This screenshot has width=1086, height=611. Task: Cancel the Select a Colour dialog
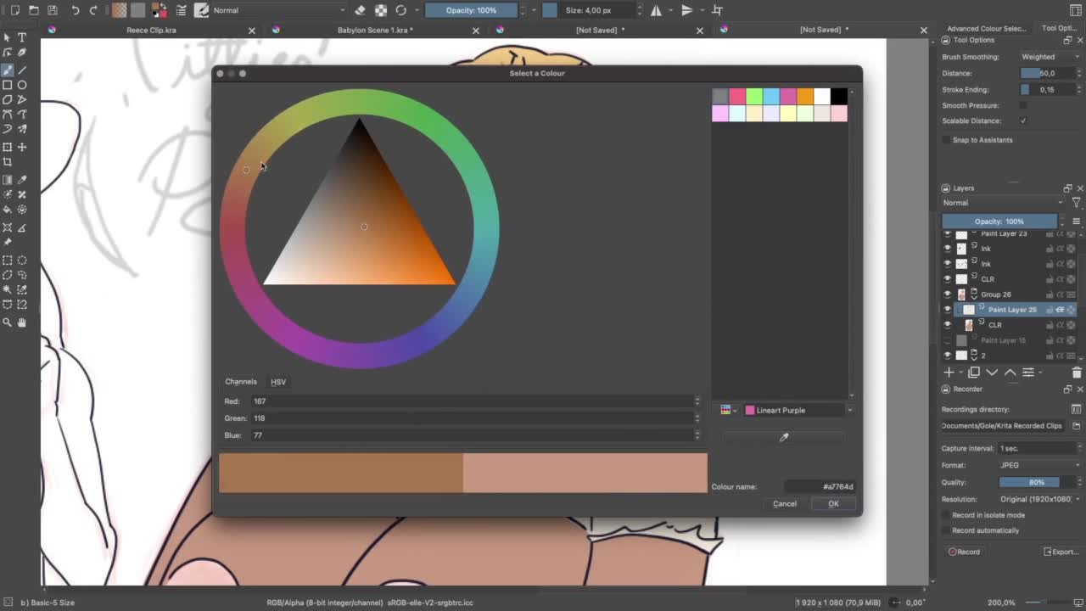[x=784, y=504]
